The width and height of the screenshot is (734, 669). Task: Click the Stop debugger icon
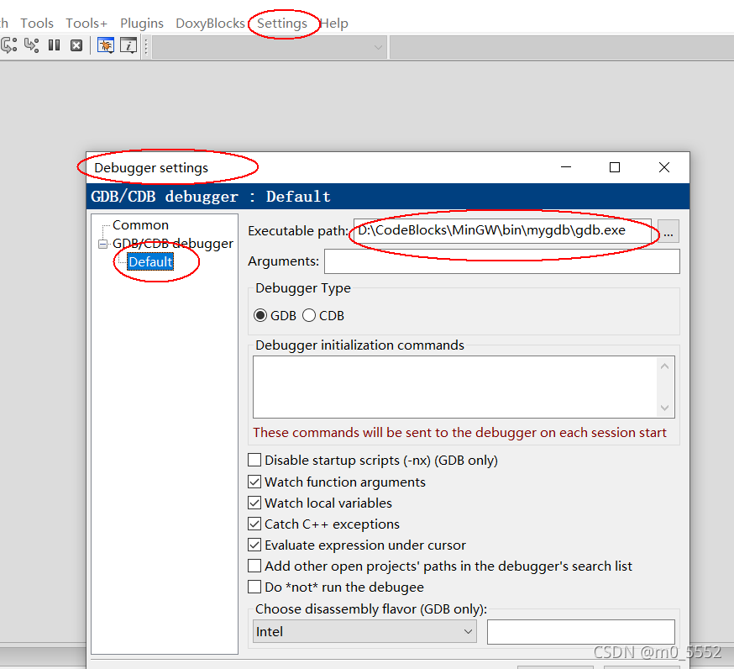click(x=76, y=45)
